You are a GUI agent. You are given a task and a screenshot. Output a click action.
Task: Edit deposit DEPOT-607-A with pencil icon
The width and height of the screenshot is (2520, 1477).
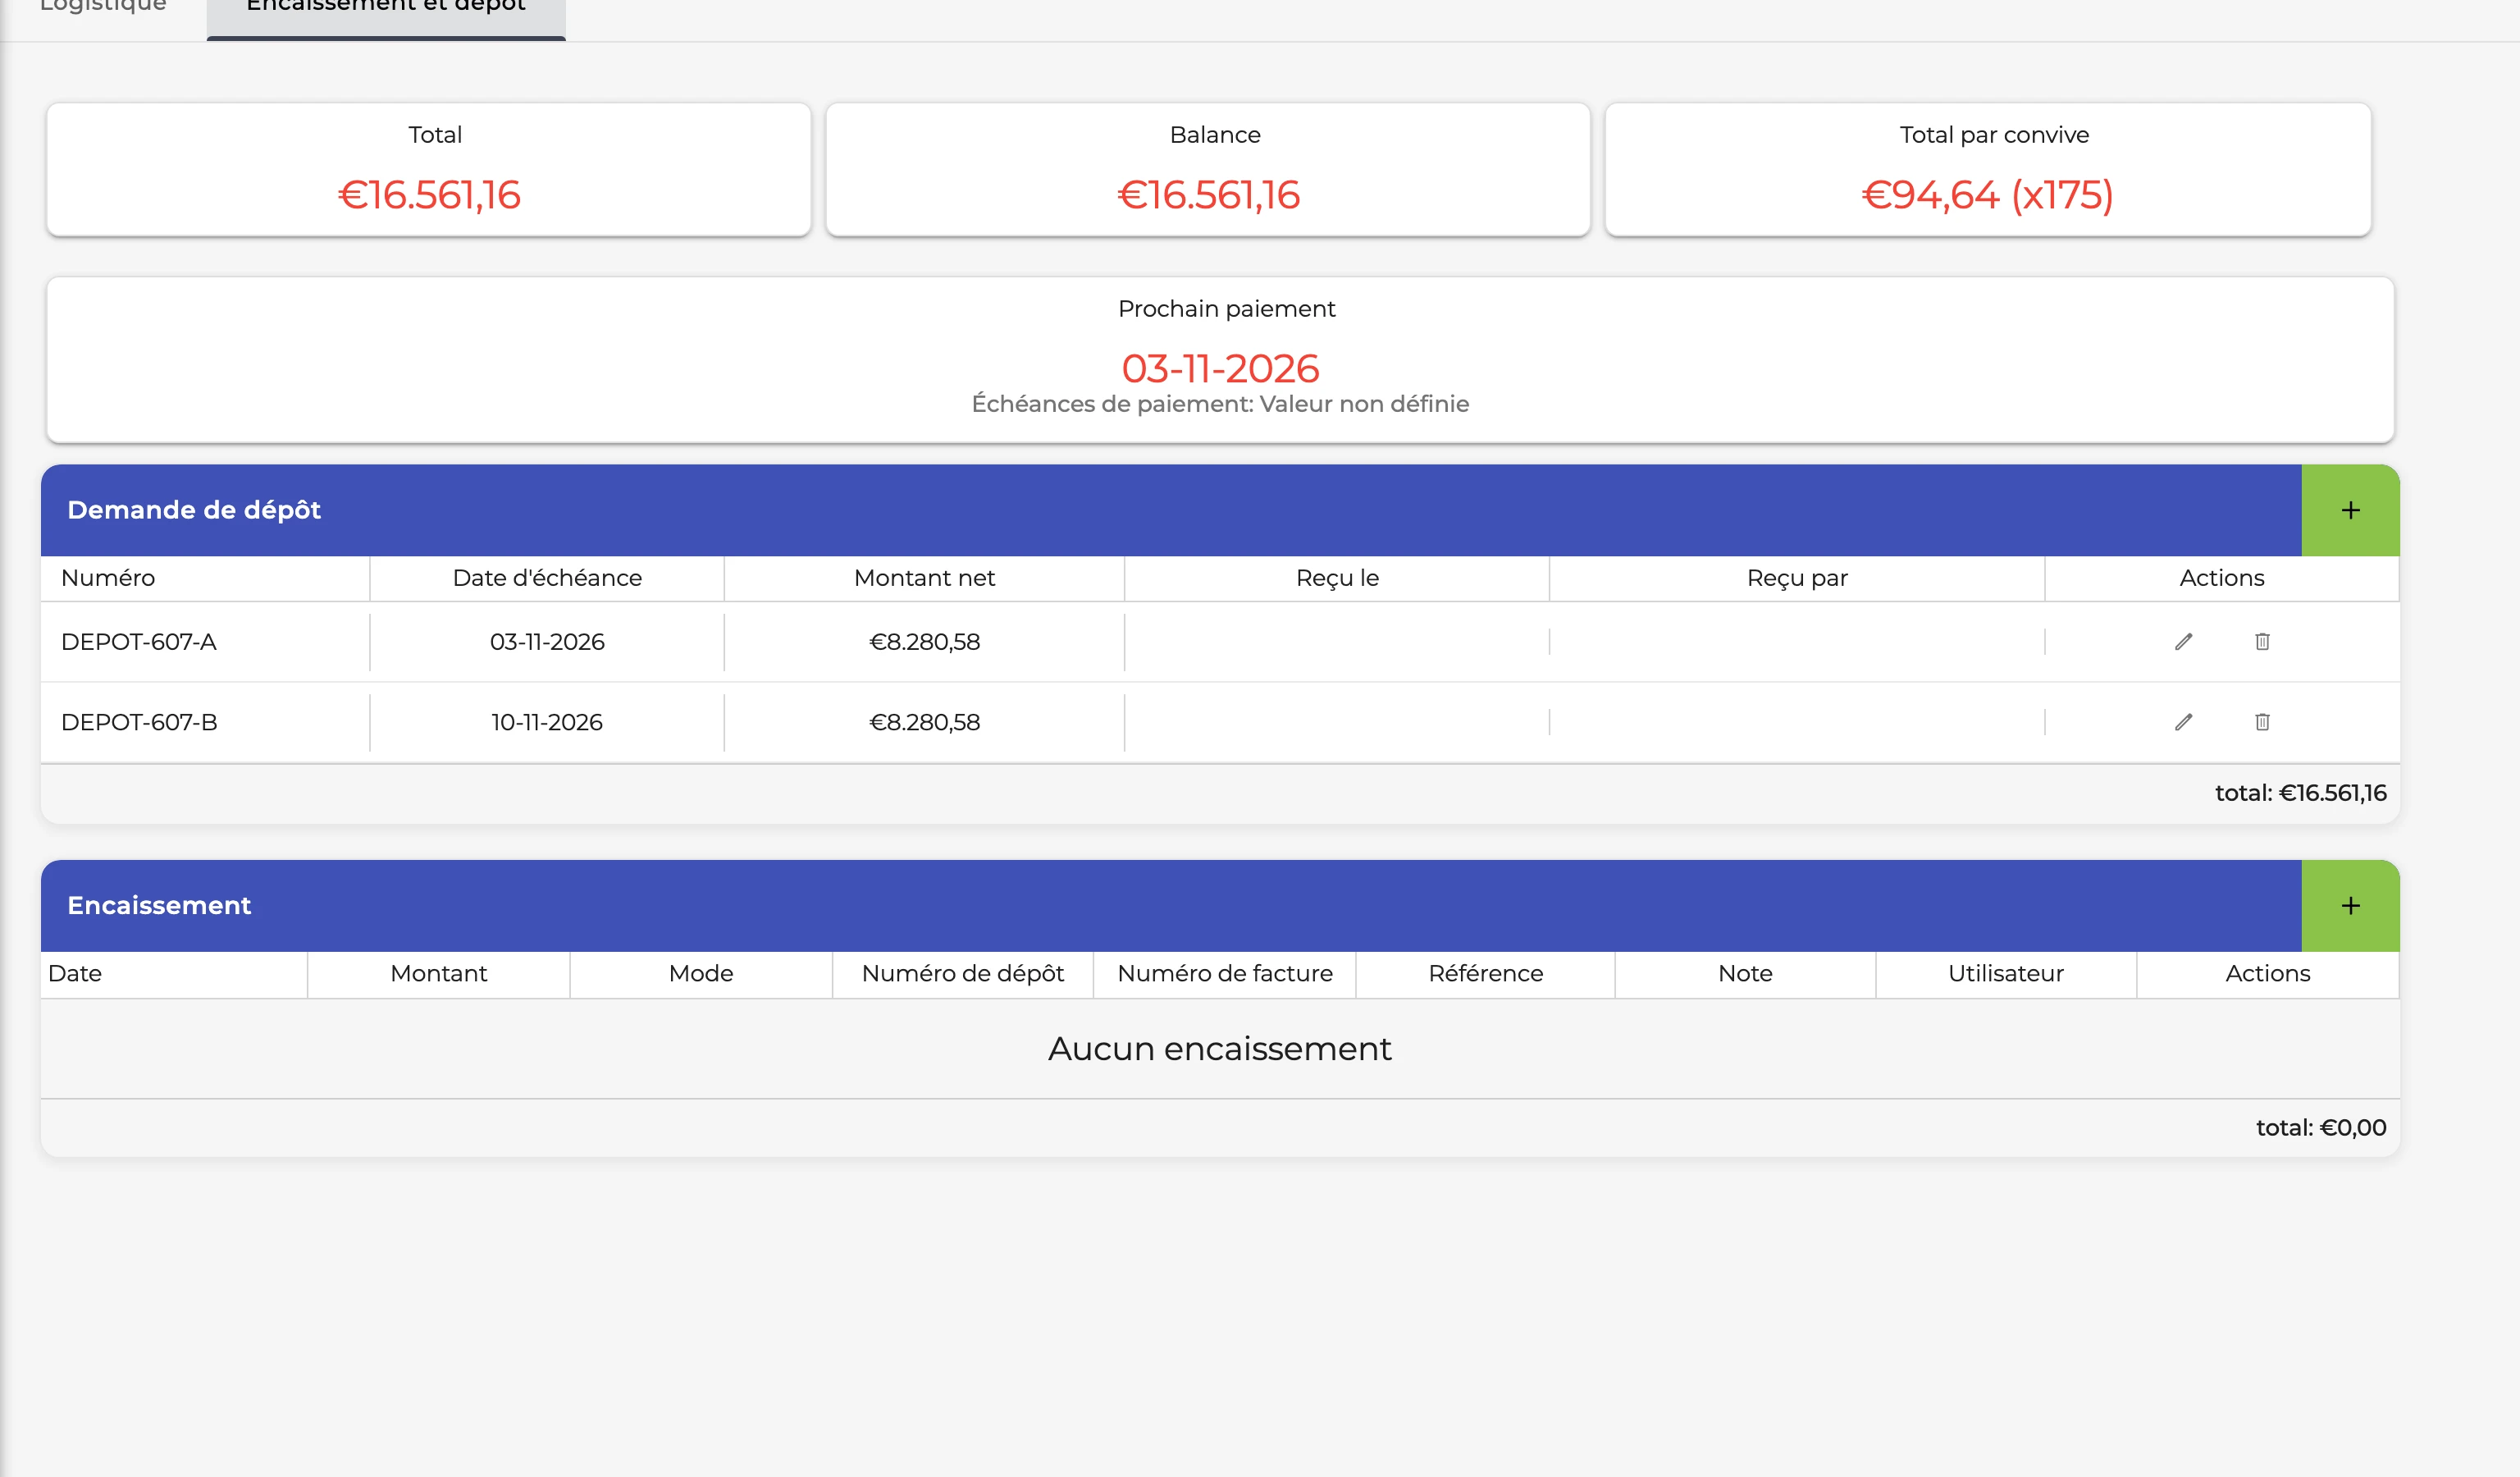(x=2183, y=641)
